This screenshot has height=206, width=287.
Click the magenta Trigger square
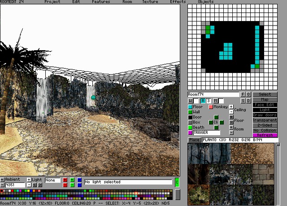click(190, 133)
